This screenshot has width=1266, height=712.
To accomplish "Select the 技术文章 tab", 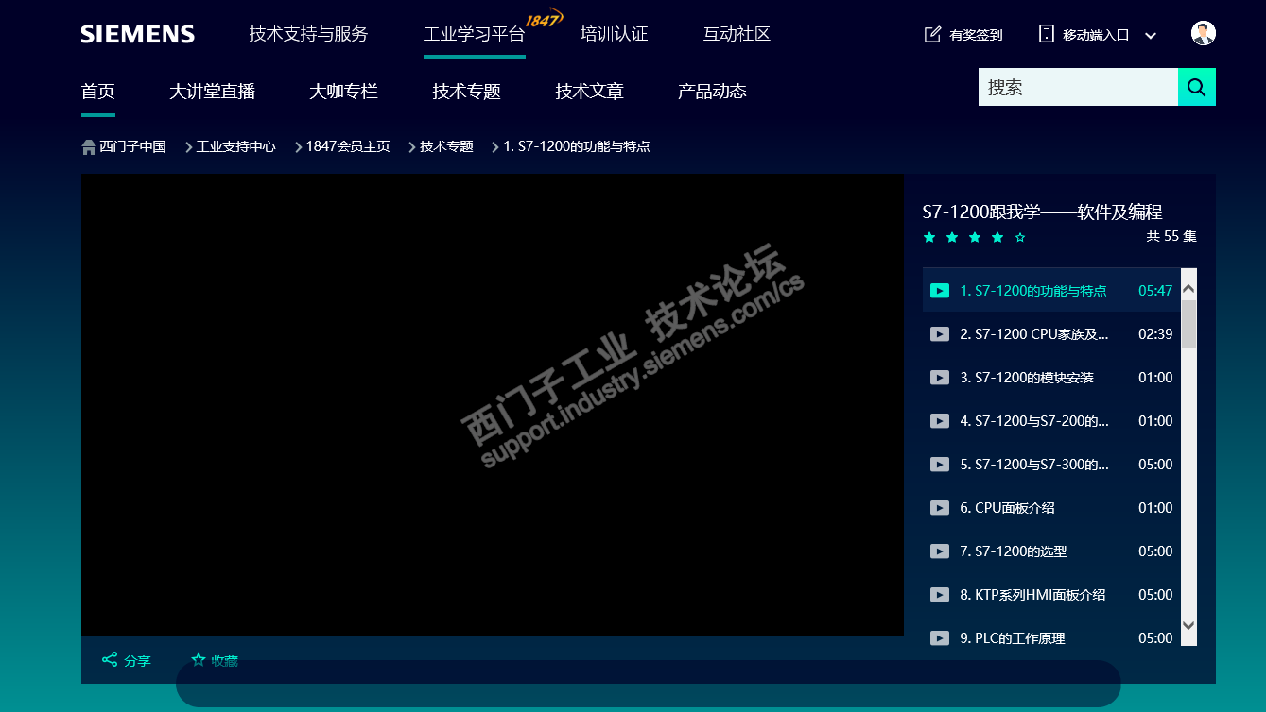I will click(x=590, y=92).
